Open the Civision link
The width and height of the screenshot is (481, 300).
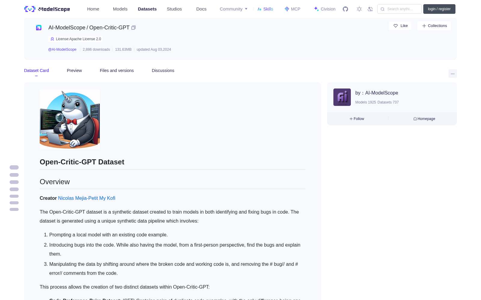[325, 9]
